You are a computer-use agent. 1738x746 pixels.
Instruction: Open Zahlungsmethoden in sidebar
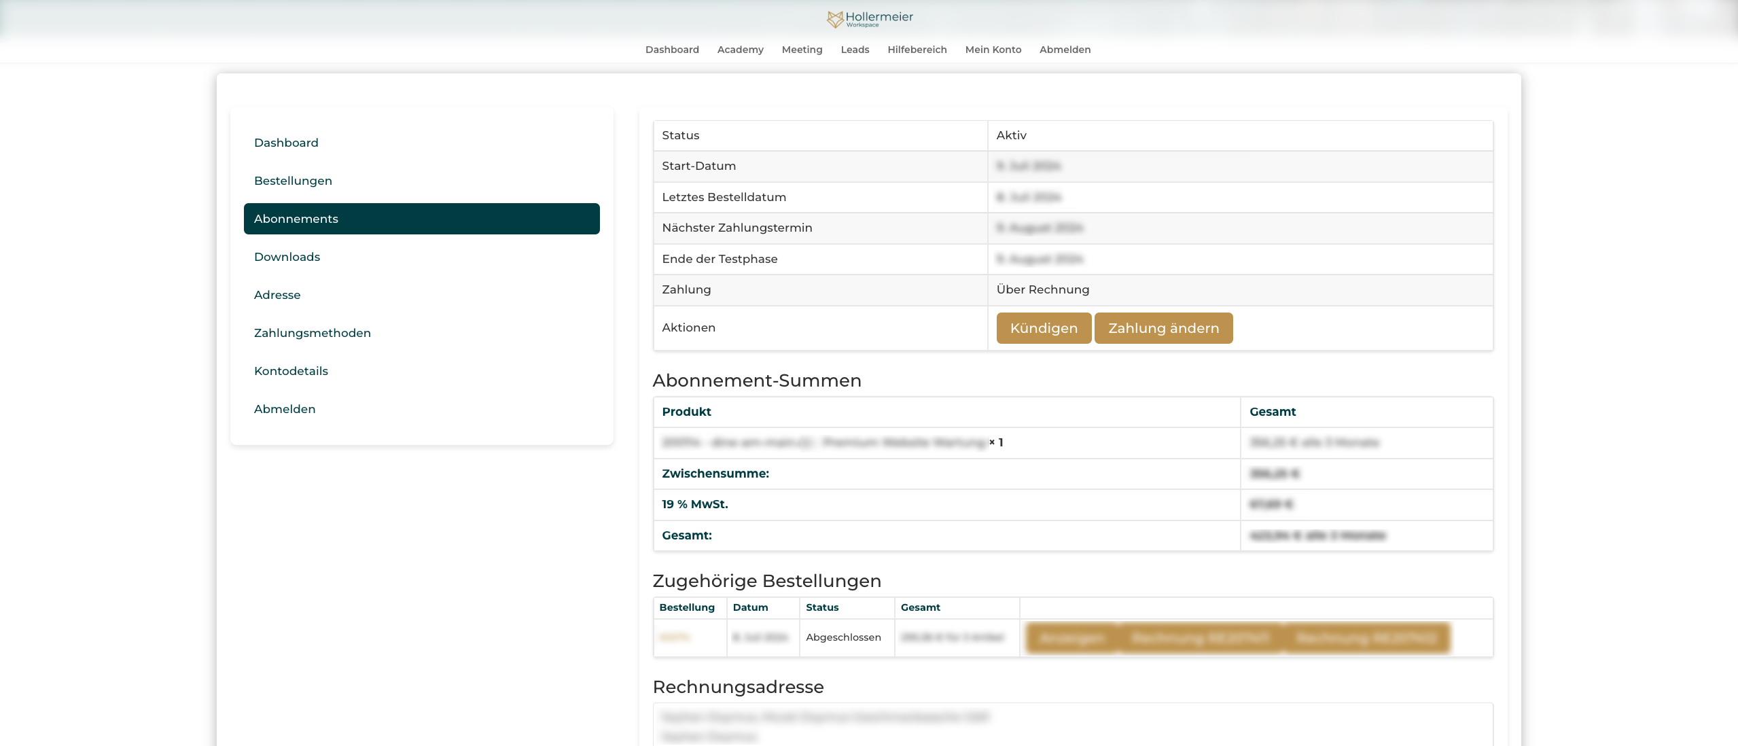click(x=312, y=333)
